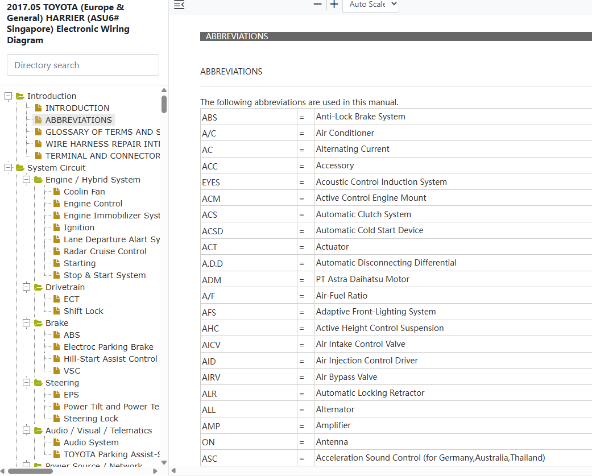Click the Drivetrain folder icon

click(38, 287)
